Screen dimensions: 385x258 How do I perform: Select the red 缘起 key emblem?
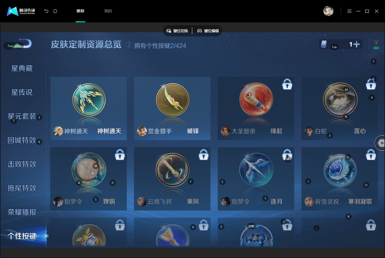[x=256, y=100]
